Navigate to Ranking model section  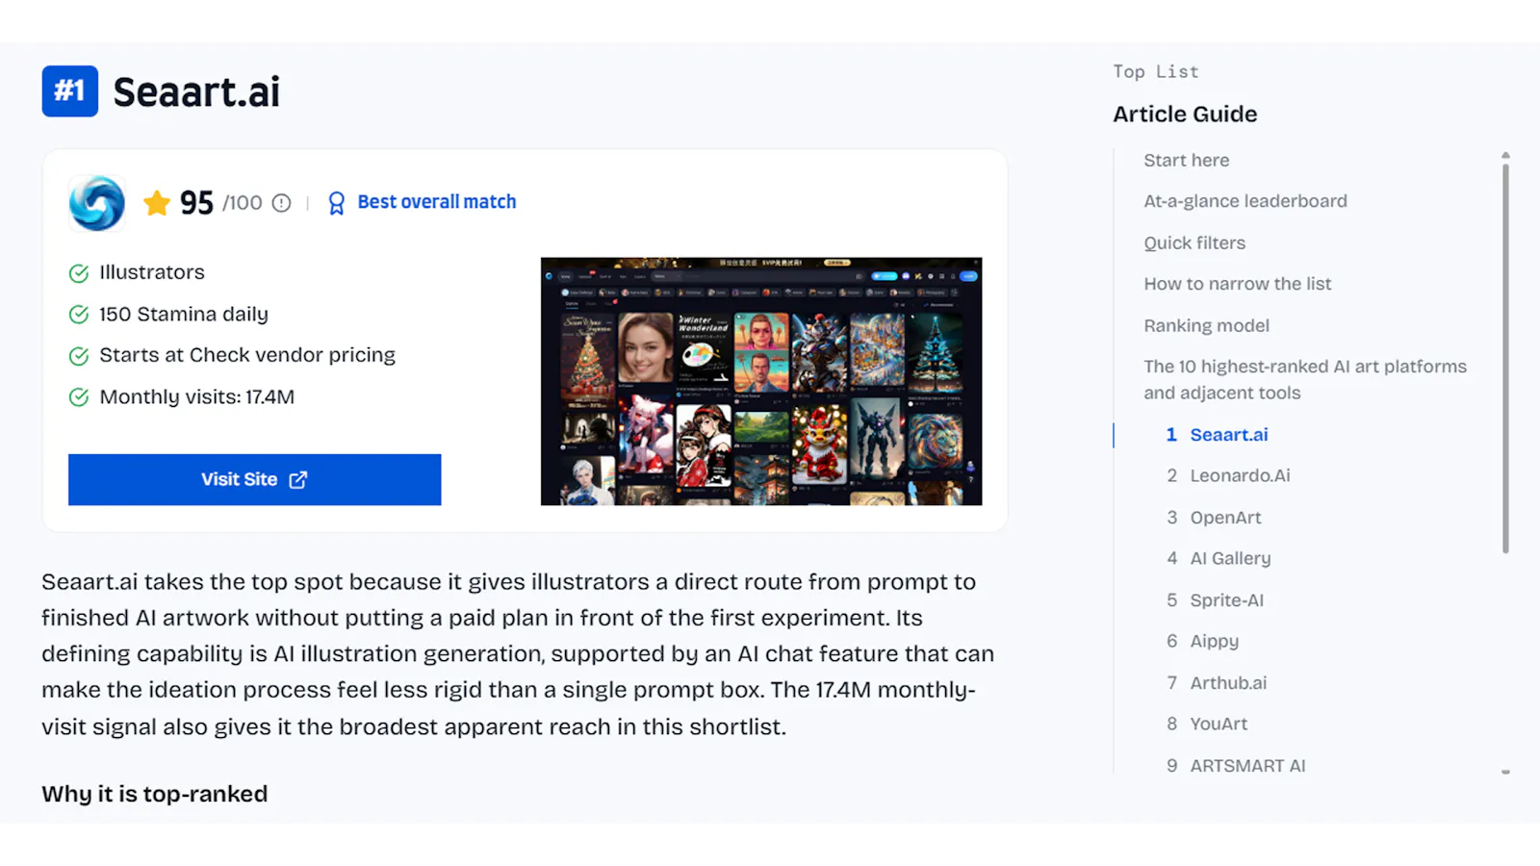[1207, 326]
